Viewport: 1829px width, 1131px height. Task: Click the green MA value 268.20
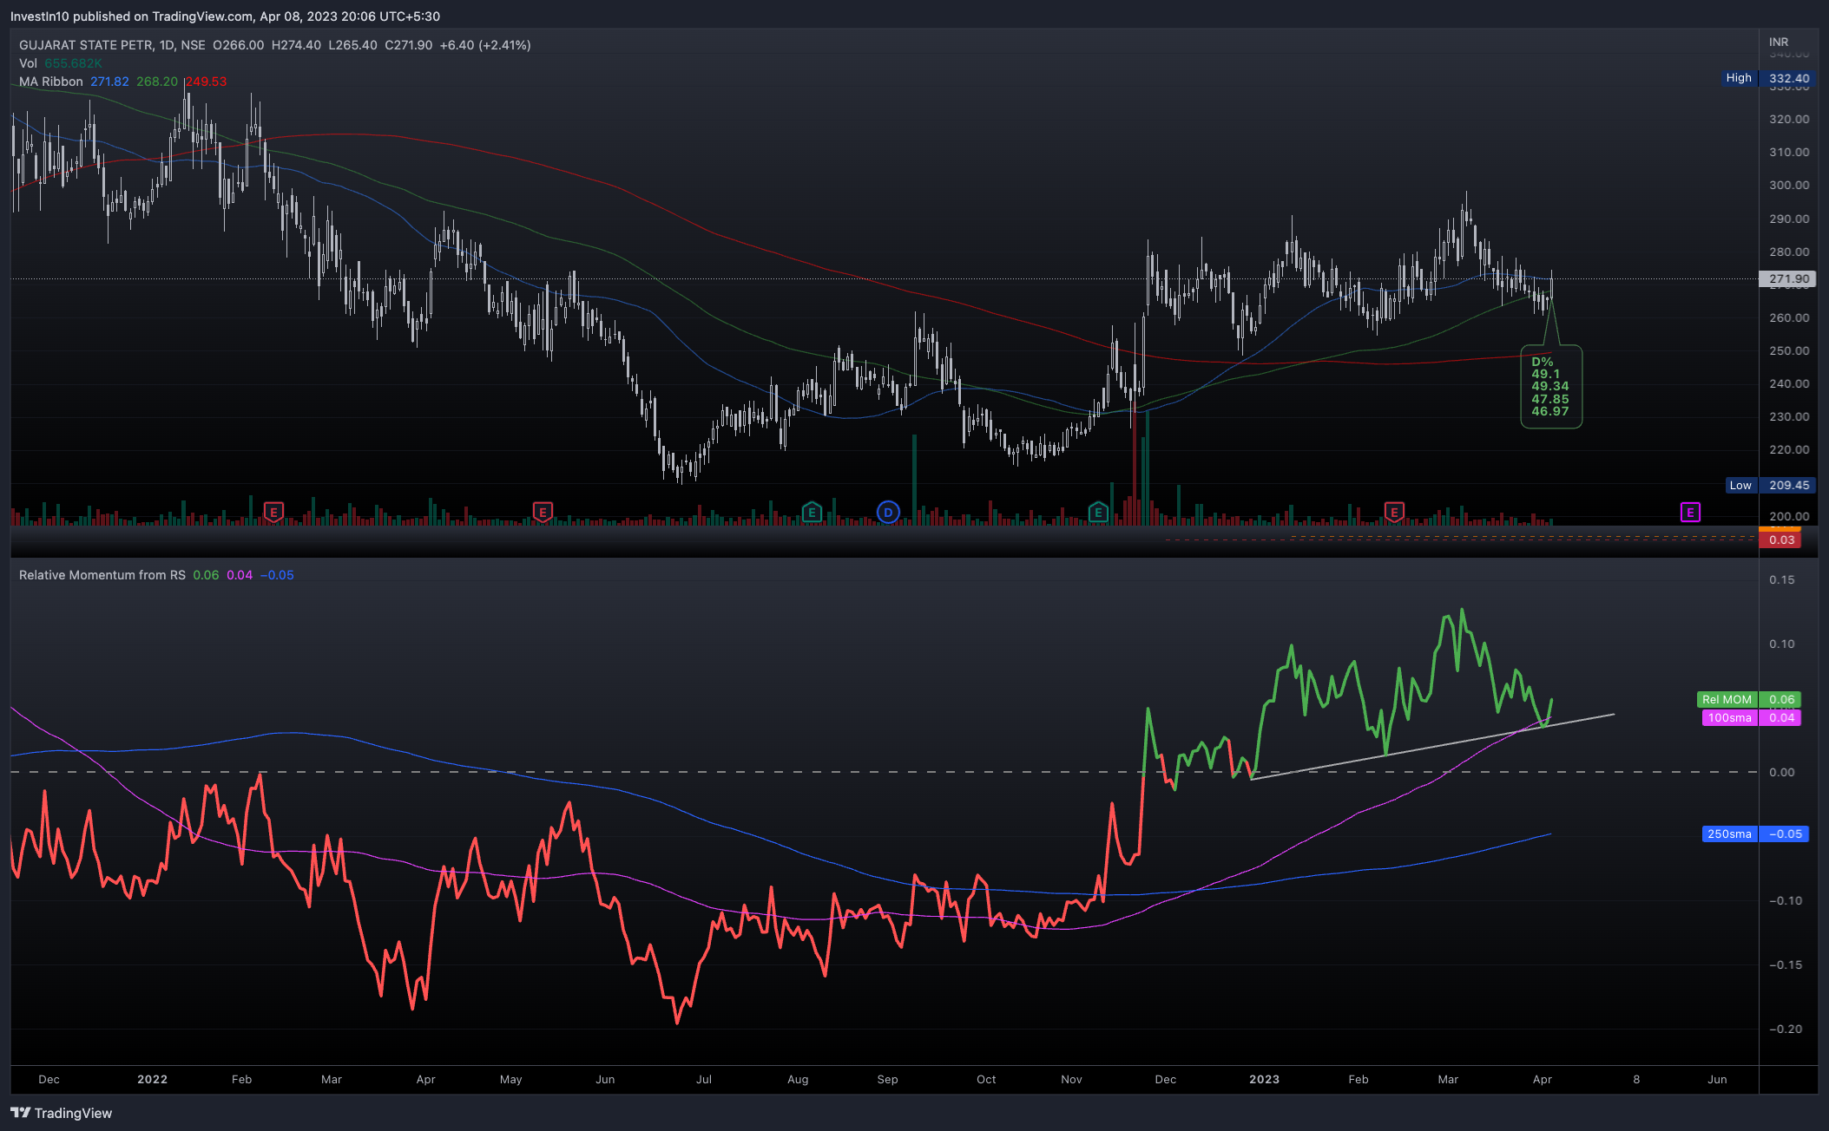coord(157,82)
